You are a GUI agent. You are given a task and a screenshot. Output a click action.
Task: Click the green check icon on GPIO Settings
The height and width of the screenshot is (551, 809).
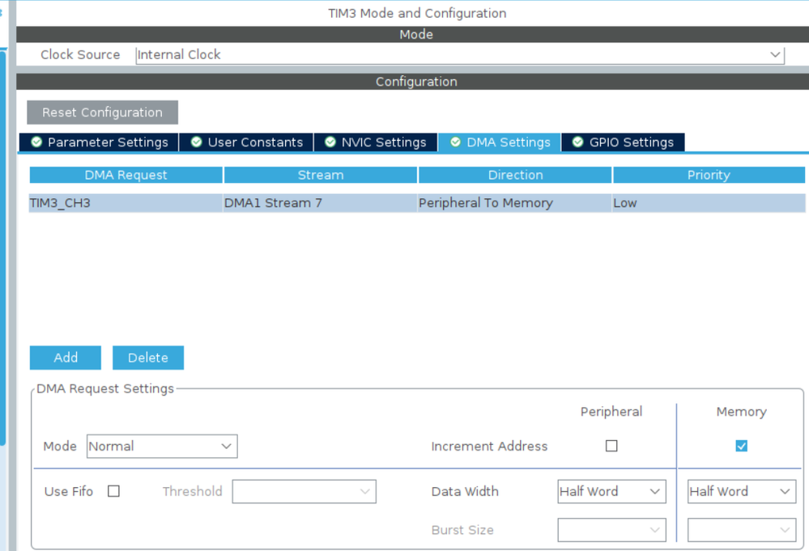pyautogui.click(x=578, y=142)
